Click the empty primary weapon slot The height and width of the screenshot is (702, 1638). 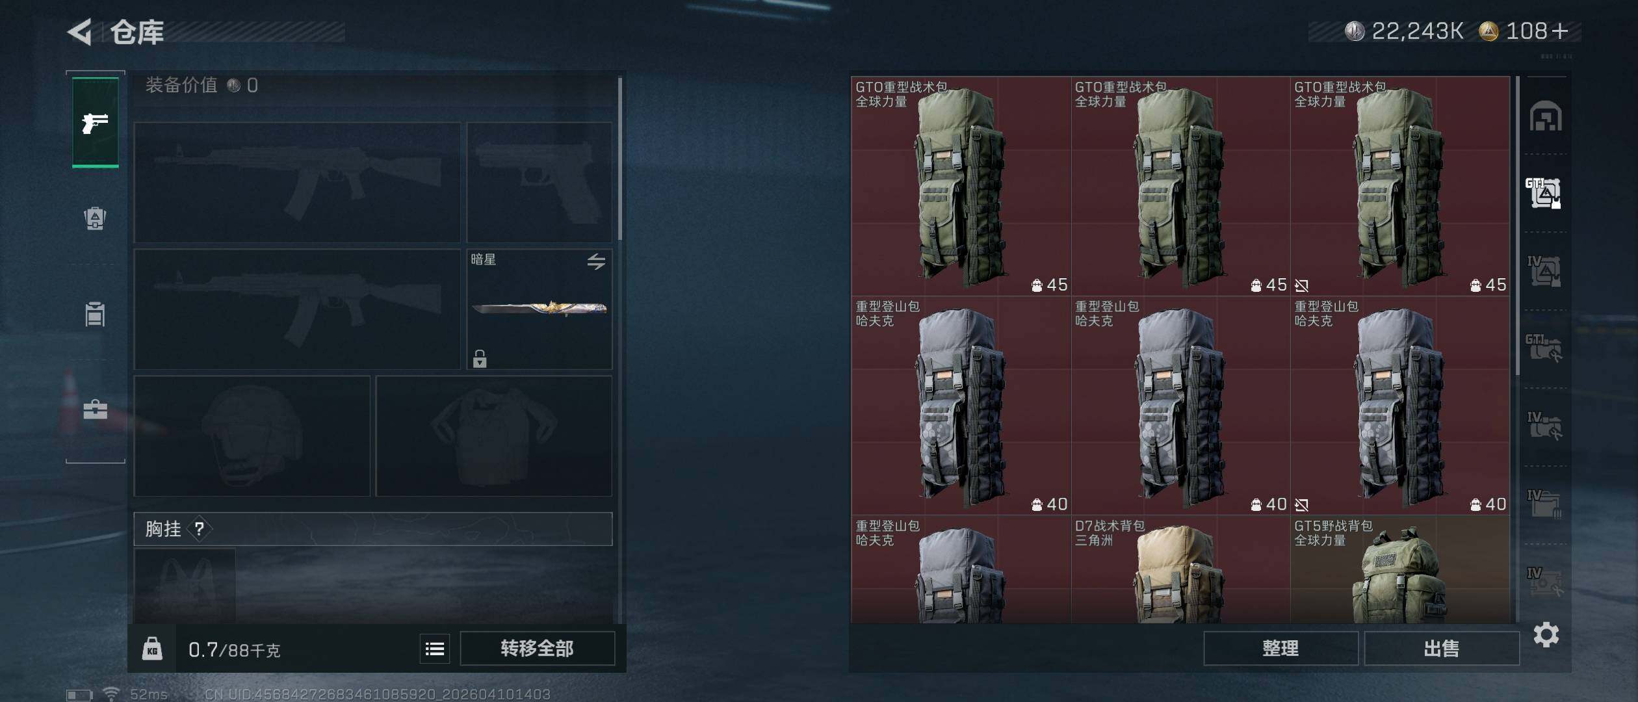point(297,183)
